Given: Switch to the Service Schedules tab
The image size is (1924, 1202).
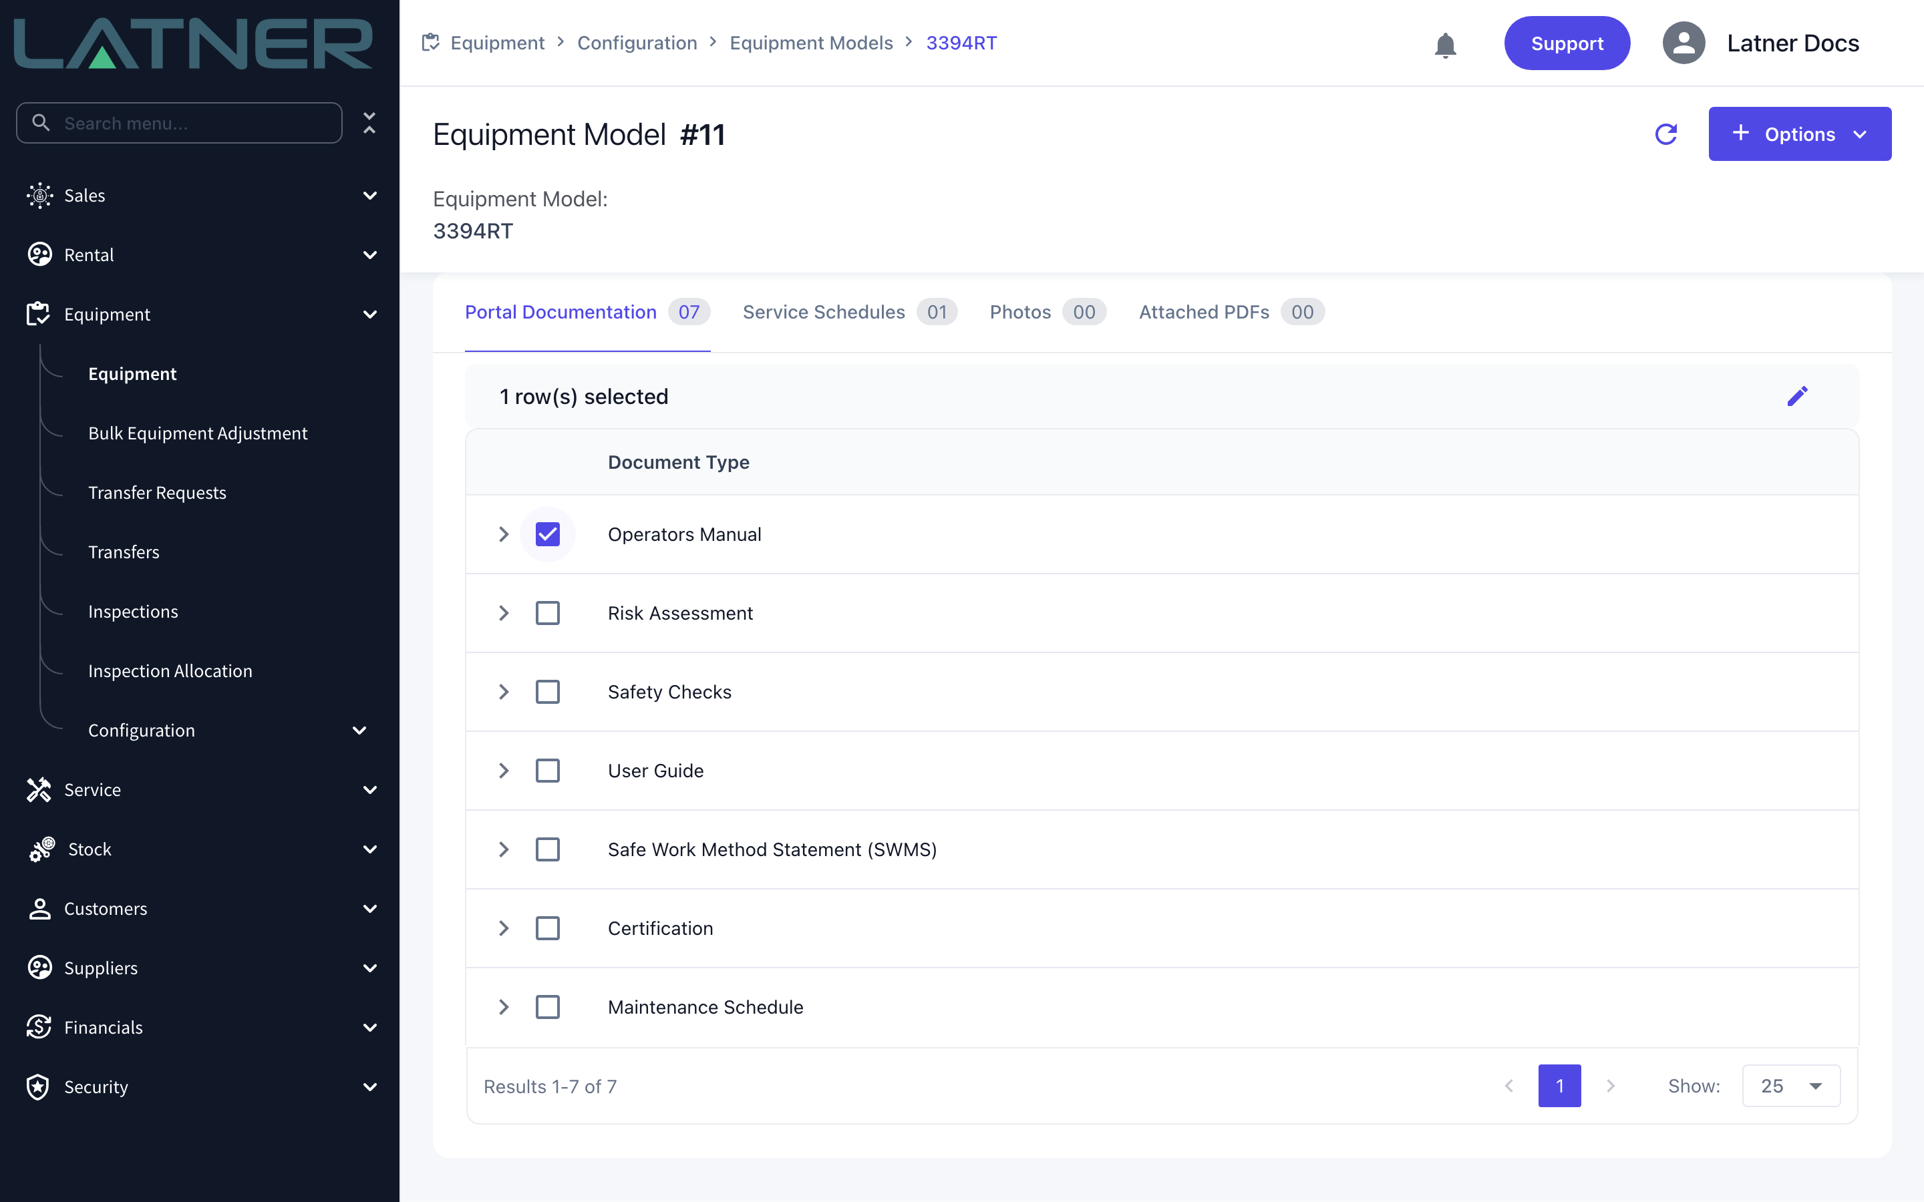Looking at the screenshot, I should pyautogui.click(x=849, y=313).
